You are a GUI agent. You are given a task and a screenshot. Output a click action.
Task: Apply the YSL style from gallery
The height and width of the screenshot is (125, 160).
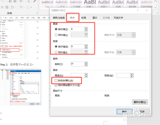click(47, 4)
